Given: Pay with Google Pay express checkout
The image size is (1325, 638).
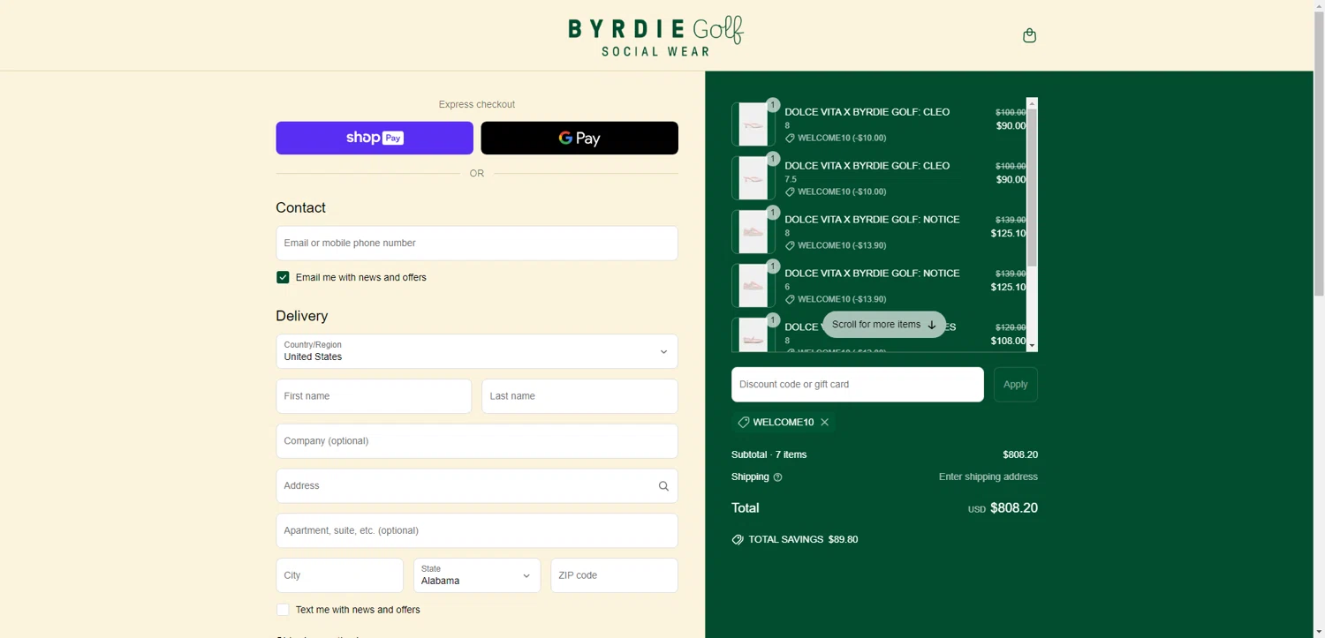Looking at the screenshot, I should tap(579, 138).
